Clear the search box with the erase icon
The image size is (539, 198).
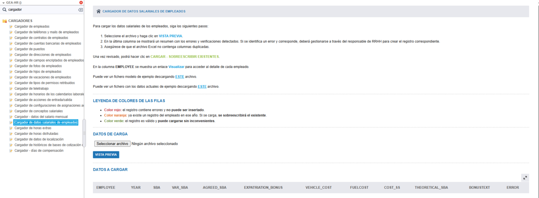point(80,10)
